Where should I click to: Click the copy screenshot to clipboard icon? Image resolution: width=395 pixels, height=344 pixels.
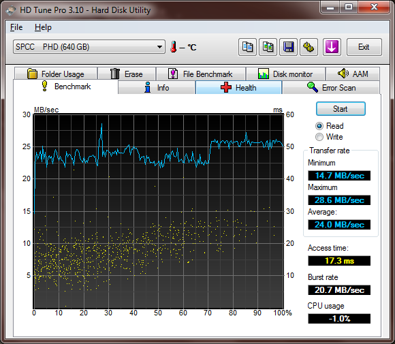click(268, 47)
